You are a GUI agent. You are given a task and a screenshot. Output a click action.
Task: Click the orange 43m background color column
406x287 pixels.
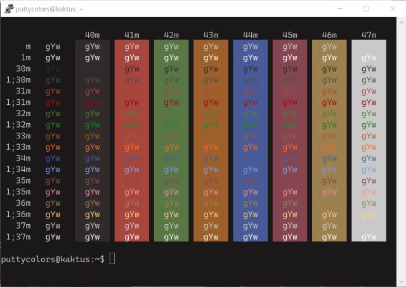pyautogui.click(x=211, y=140)
